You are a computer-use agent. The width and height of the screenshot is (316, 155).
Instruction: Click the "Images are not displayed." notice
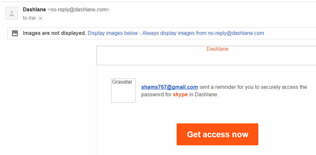tap(54, 33)
